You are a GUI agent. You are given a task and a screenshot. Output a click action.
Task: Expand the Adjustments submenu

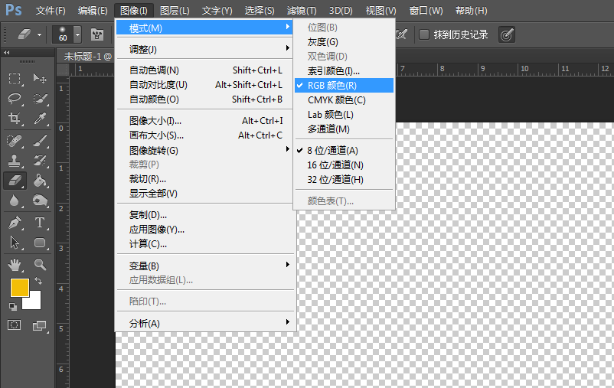click(x=205, y=49)
